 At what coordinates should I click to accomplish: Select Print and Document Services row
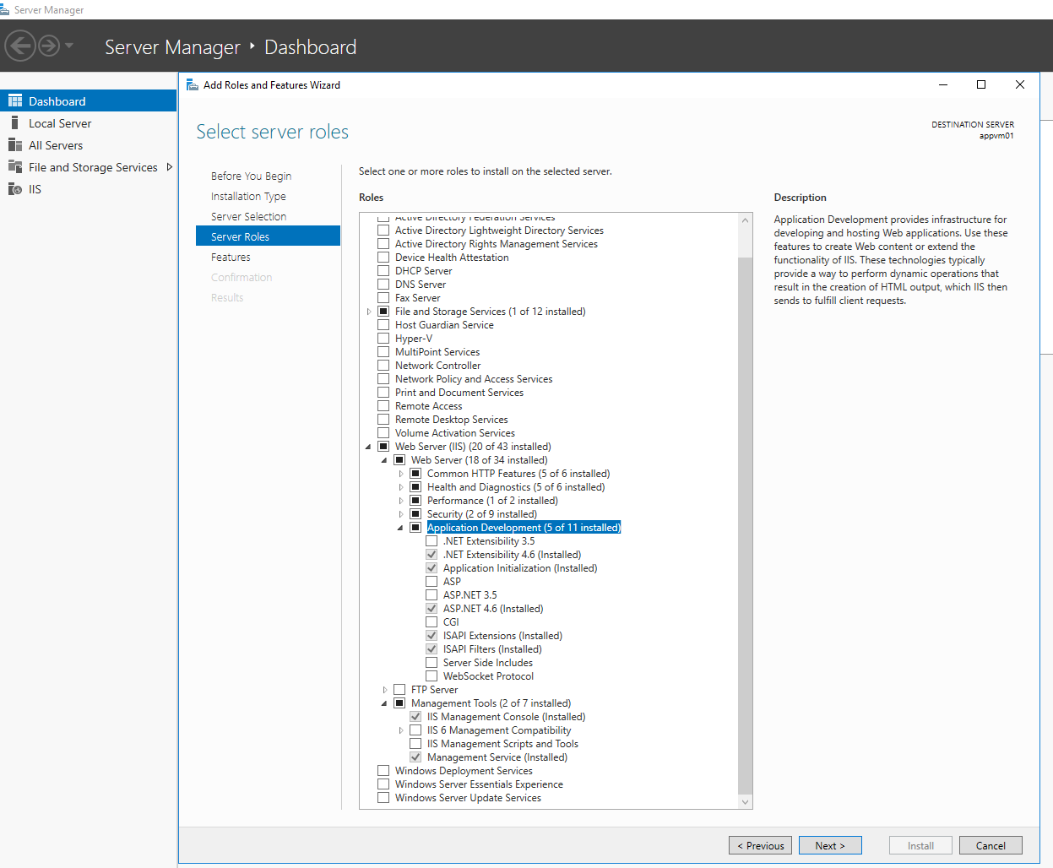pyautogui.click(x=459, y=392)
